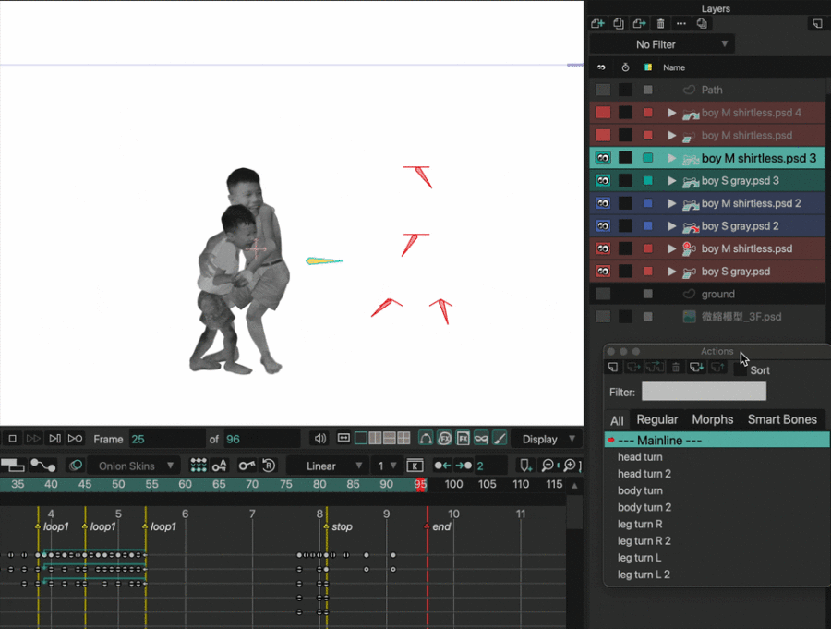The height and width of the screenshot is (629, 831).
Task: Click the color swatch of 'boy S gray.psd 2' layer
Action: click(647, 226)
